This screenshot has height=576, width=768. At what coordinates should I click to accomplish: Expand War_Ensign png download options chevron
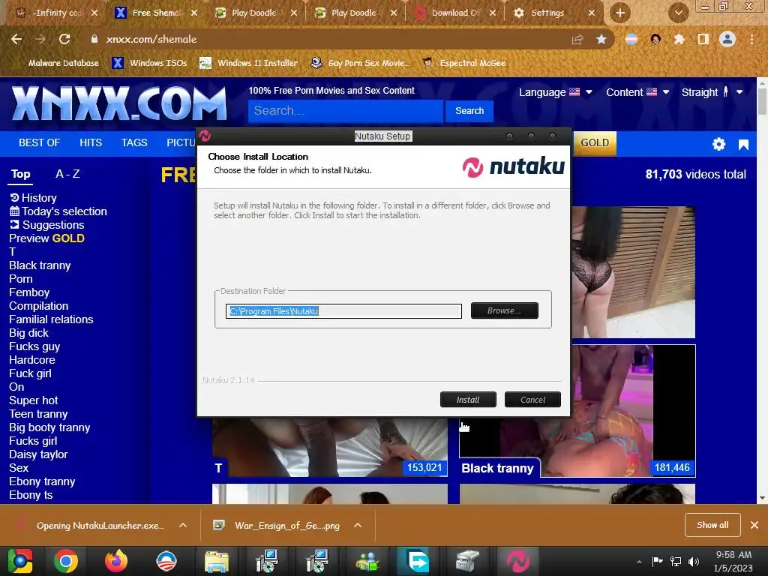tap(358, 525)
